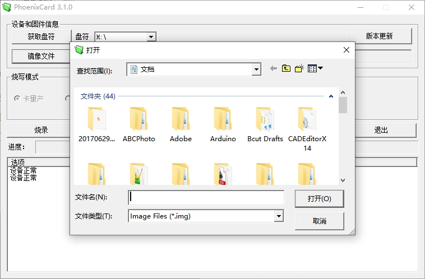Open the Arduino folder
Screen dimensions: 425x279
click(223, 124)
